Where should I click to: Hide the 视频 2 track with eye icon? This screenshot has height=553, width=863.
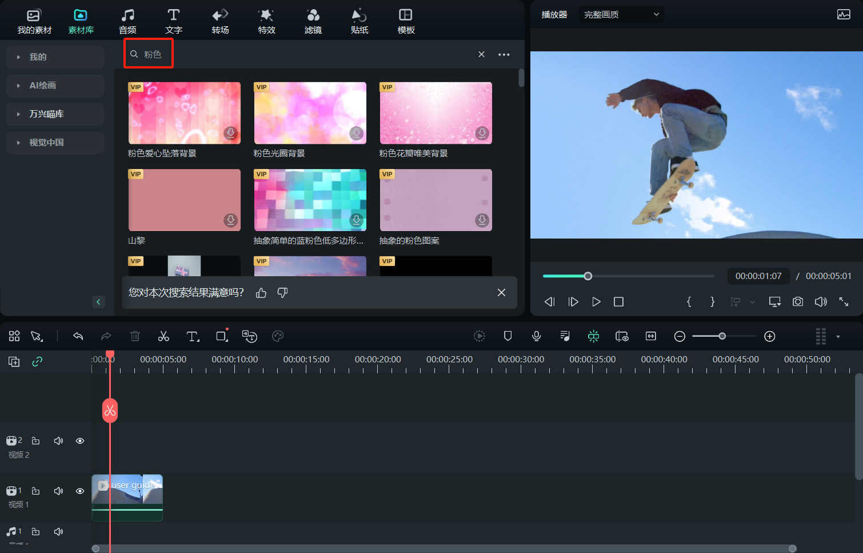[80, 441]
